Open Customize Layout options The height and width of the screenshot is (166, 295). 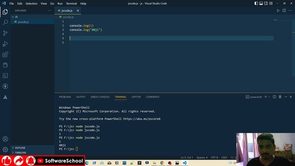click(271, 3)
